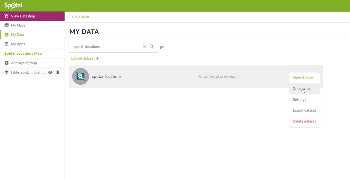Viewport: 350px width, 179px height.
Task: Select Export dataset option
Action: click(x=304, y=110)
